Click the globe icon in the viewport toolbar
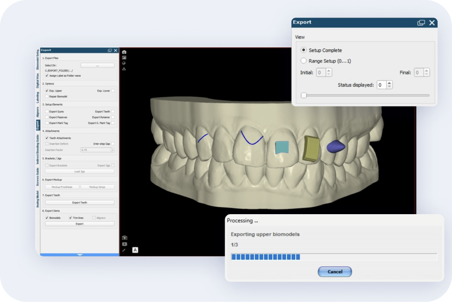This screenshot has height=302, width=452. coord(124,63)
